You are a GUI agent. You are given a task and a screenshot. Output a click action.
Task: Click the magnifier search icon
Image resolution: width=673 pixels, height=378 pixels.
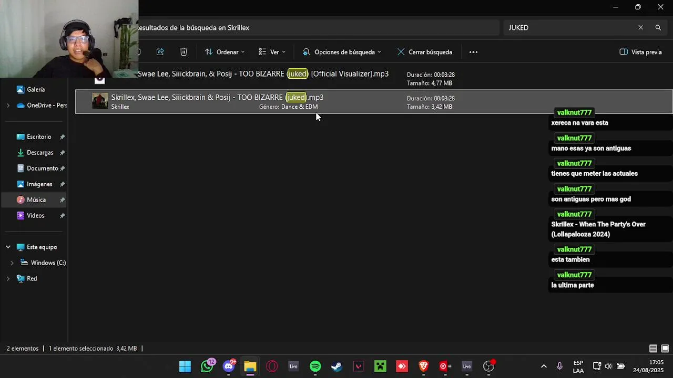[658, 28]
